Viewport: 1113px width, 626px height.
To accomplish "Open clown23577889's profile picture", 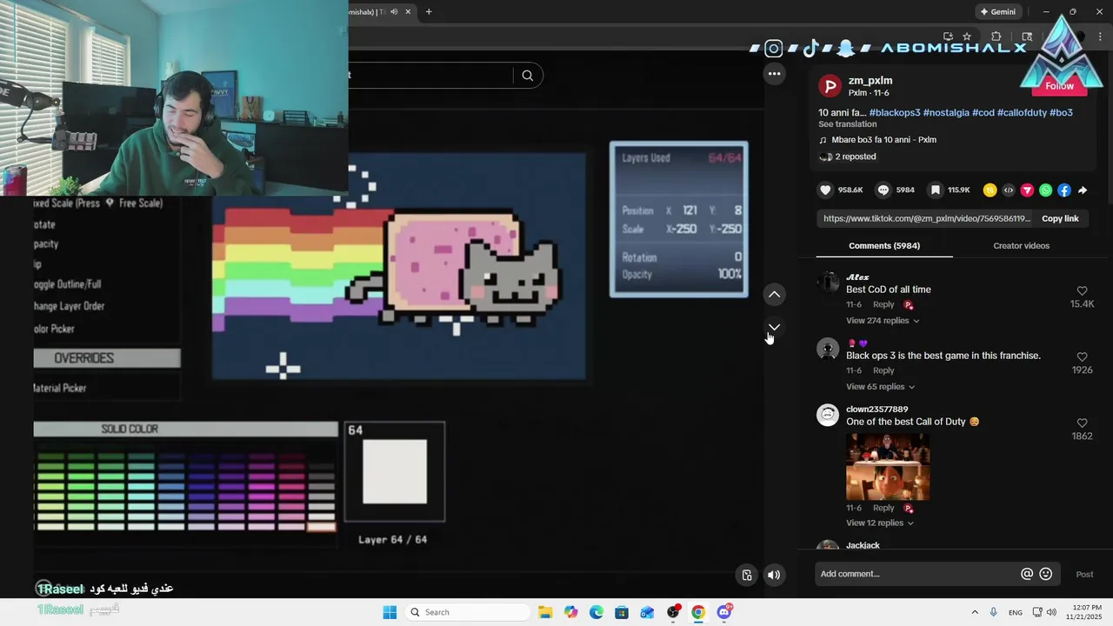I will click(x=828, y=415).
